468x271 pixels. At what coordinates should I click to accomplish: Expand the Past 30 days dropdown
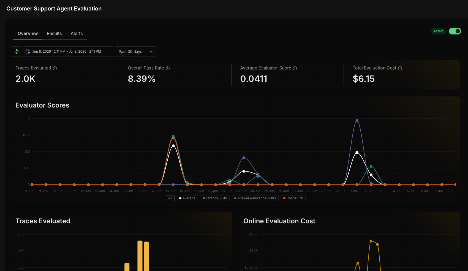136,52
